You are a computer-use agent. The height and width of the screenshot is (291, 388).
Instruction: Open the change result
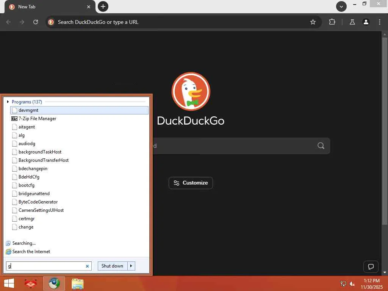80,227
